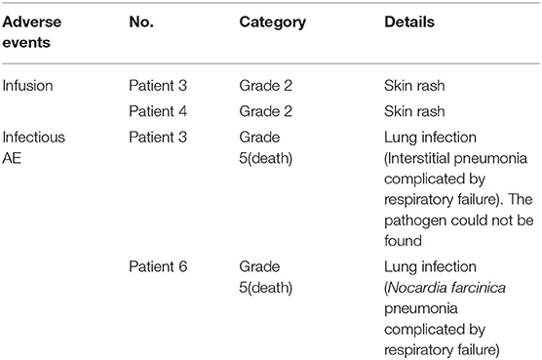Select "Patient 4" in the table
The width and height of the screenshot is (542, 360).
pos(158,111)
